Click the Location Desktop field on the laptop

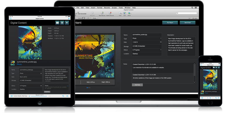pos(147,54)
